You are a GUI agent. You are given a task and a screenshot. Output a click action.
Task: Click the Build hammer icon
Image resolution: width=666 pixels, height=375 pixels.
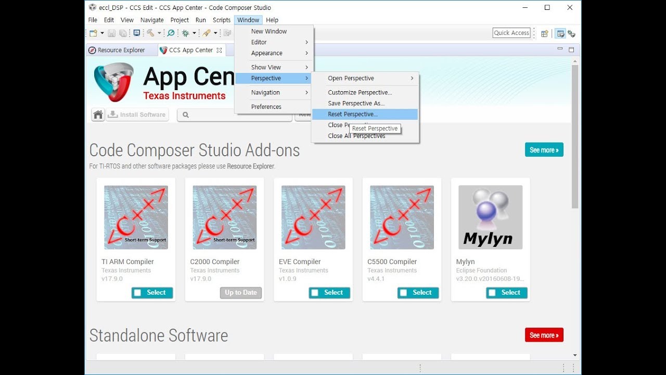(x=150, y=33)
